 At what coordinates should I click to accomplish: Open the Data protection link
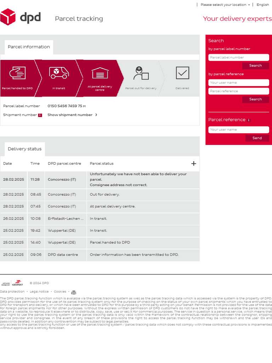click(12, 292)
